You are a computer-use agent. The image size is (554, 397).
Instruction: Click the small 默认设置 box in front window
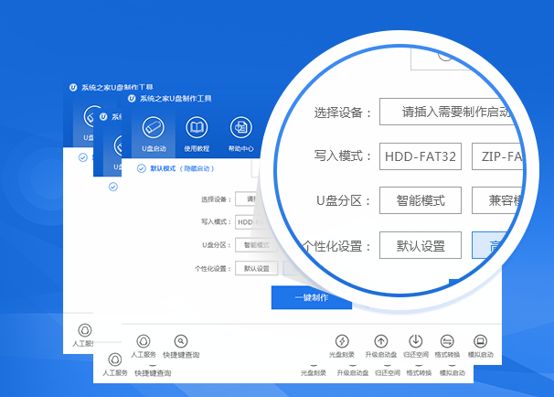coord(256,268)
